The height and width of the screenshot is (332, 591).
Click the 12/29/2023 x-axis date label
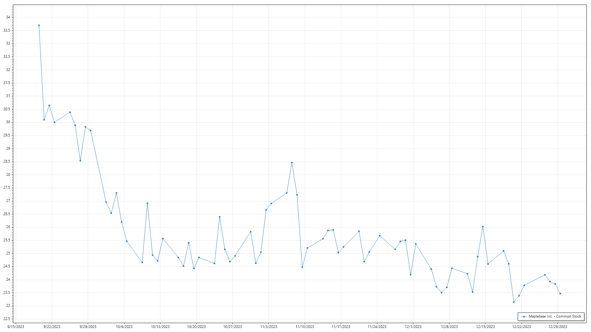[557, 327]
